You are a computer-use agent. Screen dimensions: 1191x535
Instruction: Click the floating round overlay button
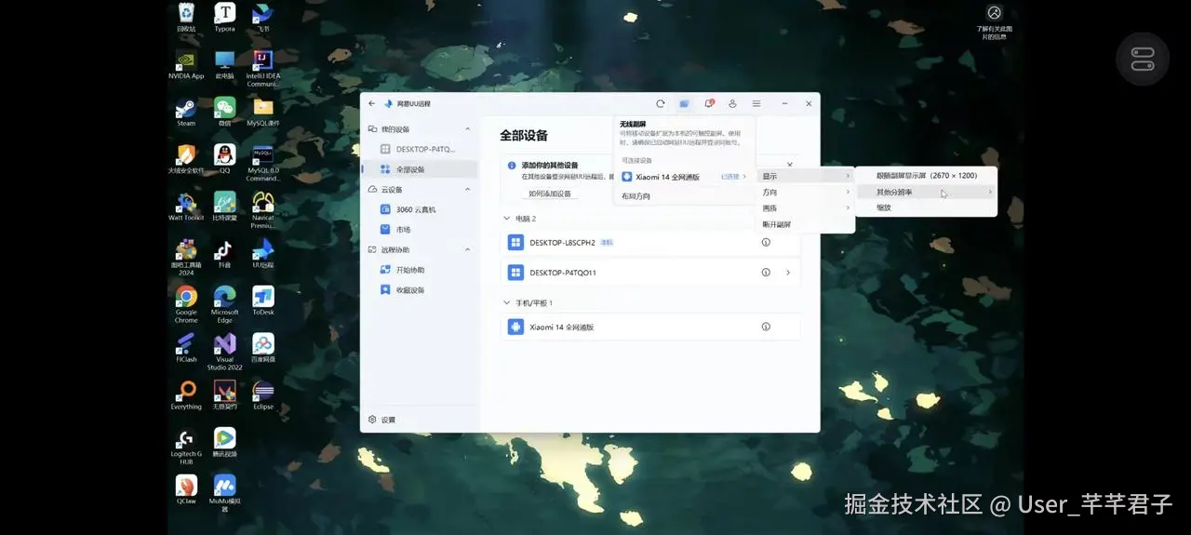1143,60
